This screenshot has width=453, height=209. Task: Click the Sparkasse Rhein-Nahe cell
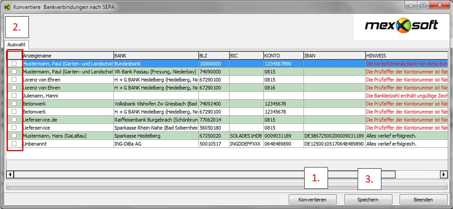coord(156,127)
